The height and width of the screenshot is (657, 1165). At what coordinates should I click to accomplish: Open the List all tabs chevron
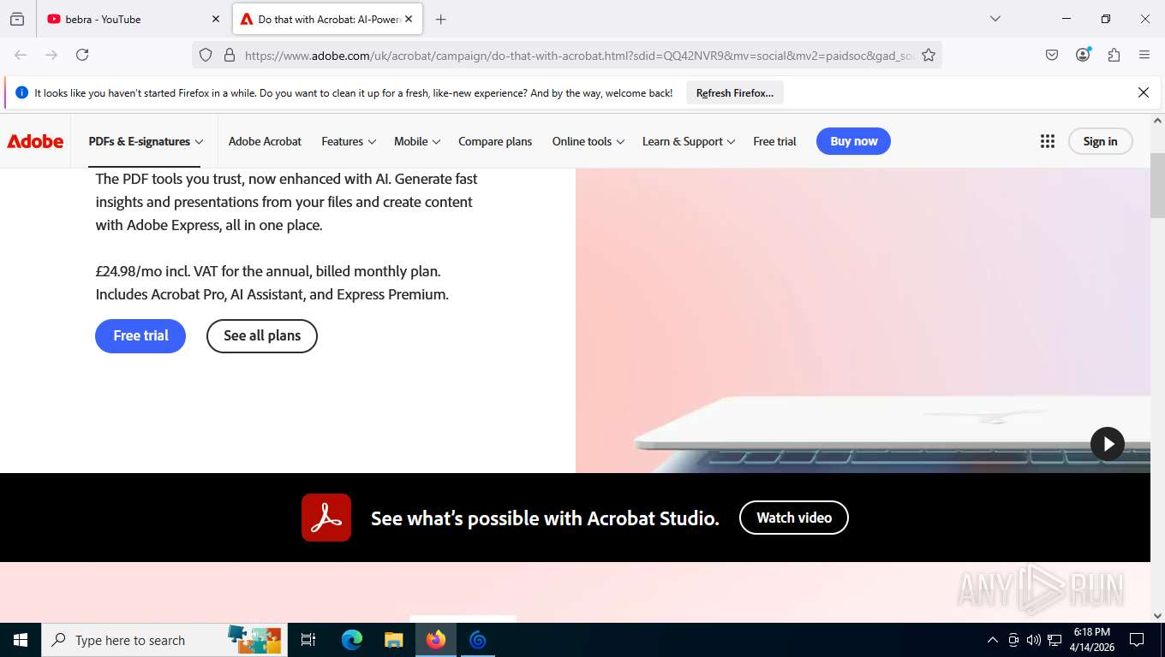click(x=995, y=19)
